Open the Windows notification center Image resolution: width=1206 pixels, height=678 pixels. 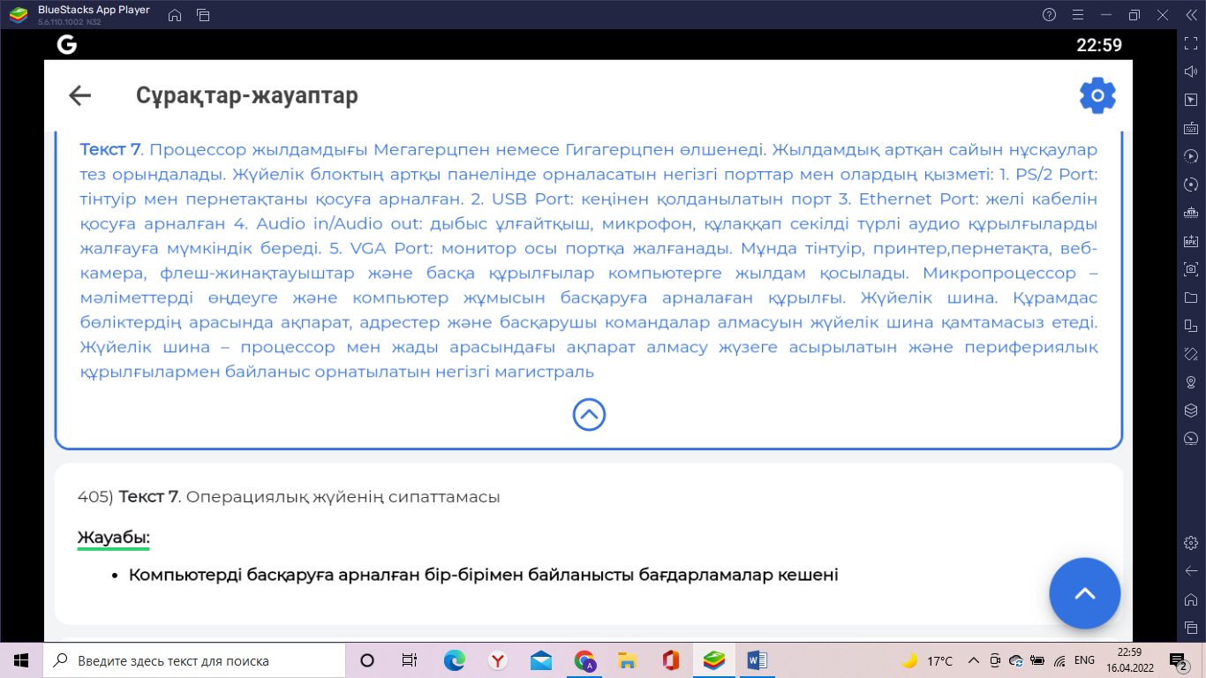click(x=1178, y=660)
